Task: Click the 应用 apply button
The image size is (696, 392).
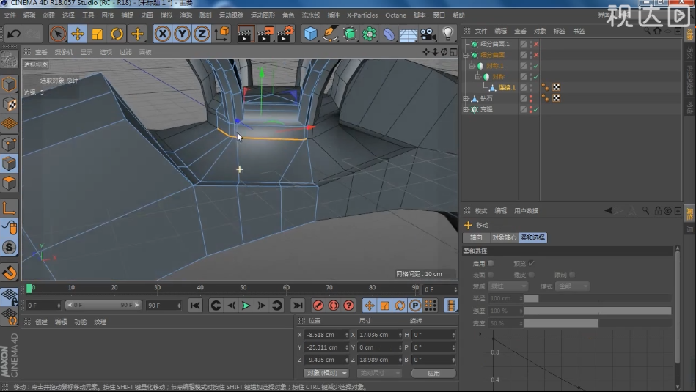Action: coord(433,374)
